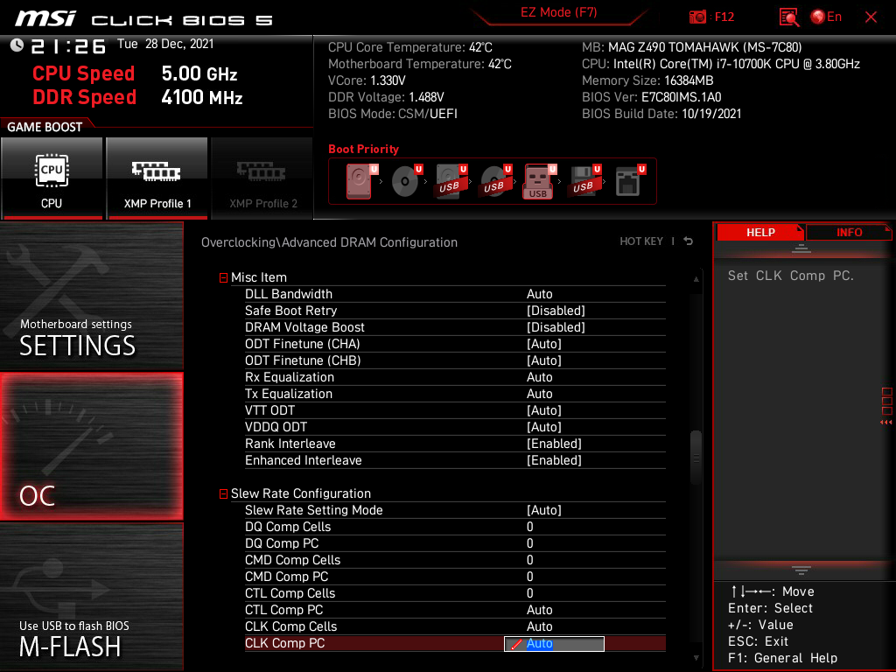Open the OC overclocking section
Viewport: 896px width, 672px height.
91,446
